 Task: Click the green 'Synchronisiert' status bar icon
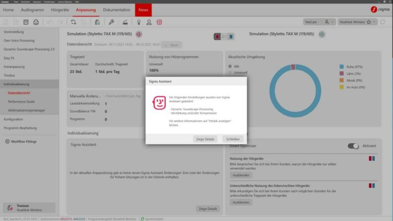[x=143, y=219]
